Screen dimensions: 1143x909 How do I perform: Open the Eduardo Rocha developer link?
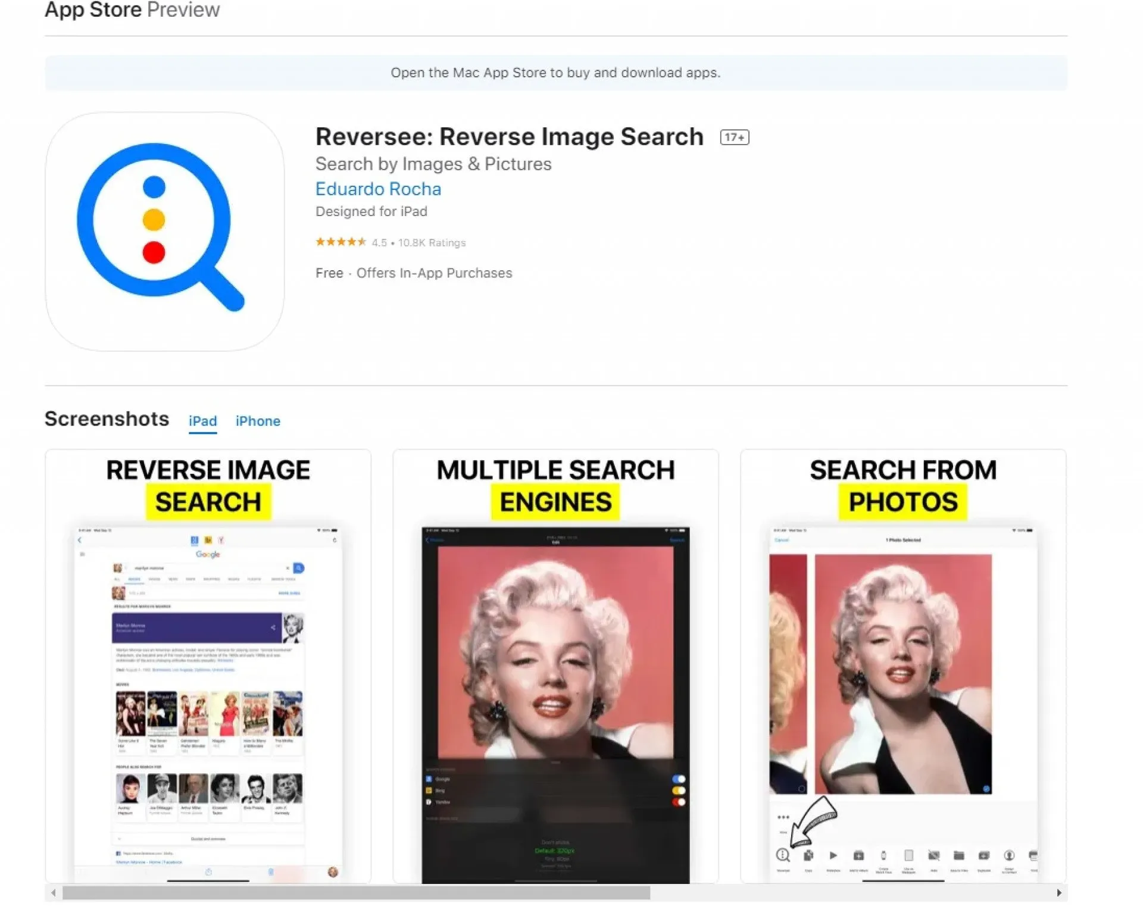tap(378, 189)
